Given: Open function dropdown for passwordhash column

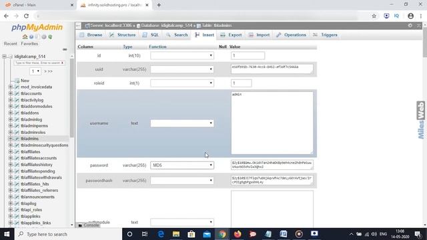Looking at the screenshot, I should [x=182, y=181].
